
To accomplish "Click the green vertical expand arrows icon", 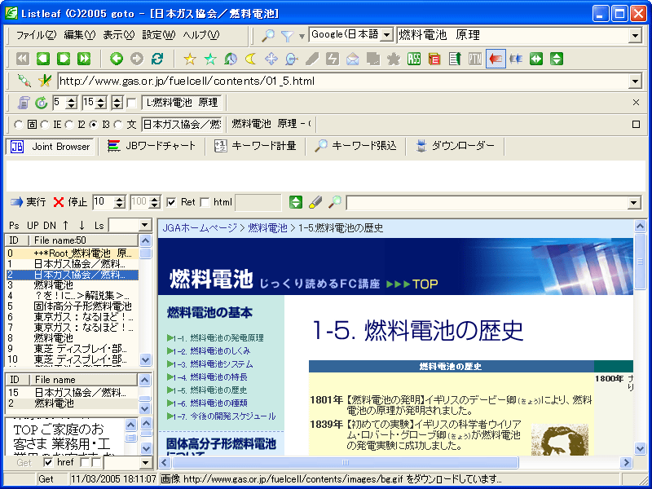I will [557, 59].
